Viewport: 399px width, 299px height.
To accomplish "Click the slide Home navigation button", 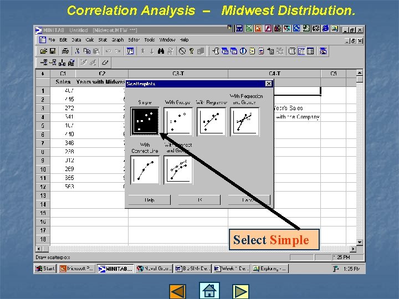I will point(209,290).
